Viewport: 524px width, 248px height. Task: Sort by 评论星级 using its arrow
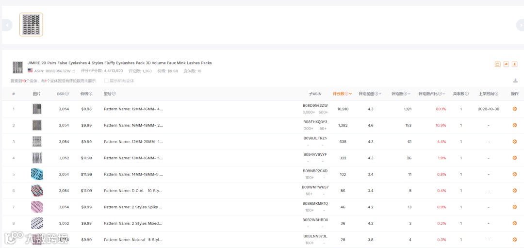pyautogui.click(x=380, y=94)
